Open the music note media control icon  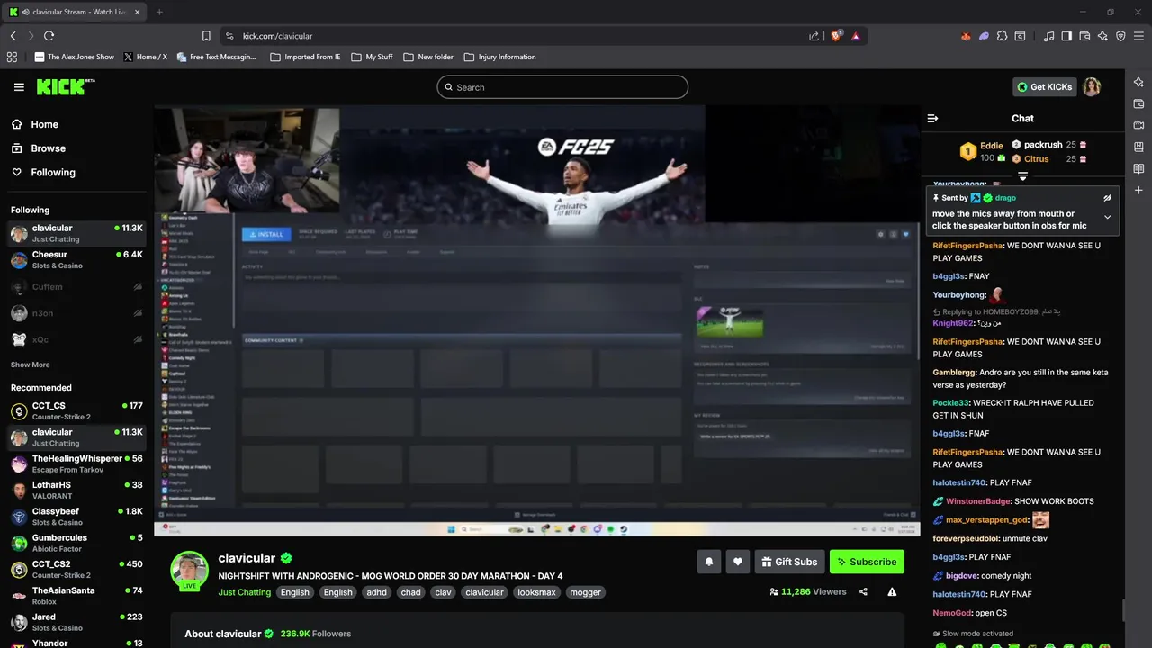point(1048,36)
